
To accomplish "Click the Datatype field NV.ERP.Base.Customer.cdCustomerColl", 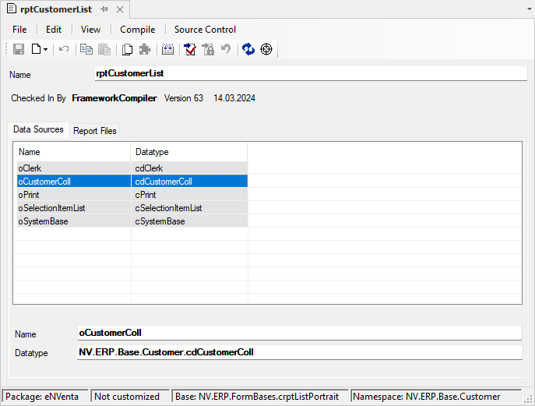I will pos(300,352).
